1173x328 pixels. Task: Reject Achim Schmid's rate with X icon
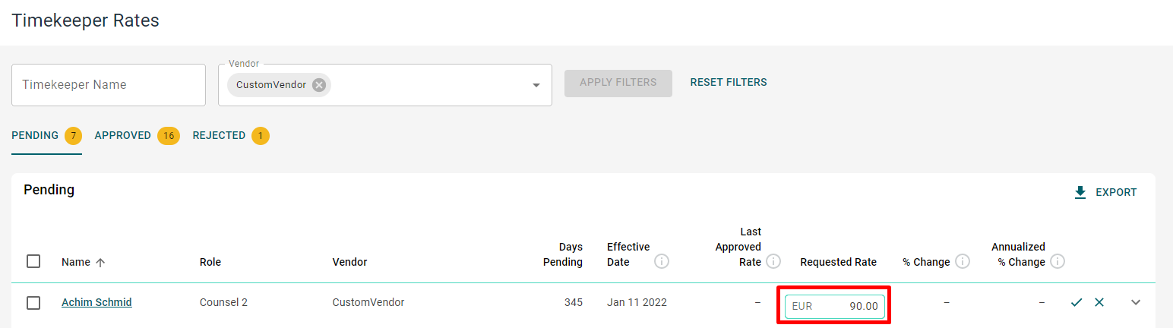click(x=1099, y=302)
